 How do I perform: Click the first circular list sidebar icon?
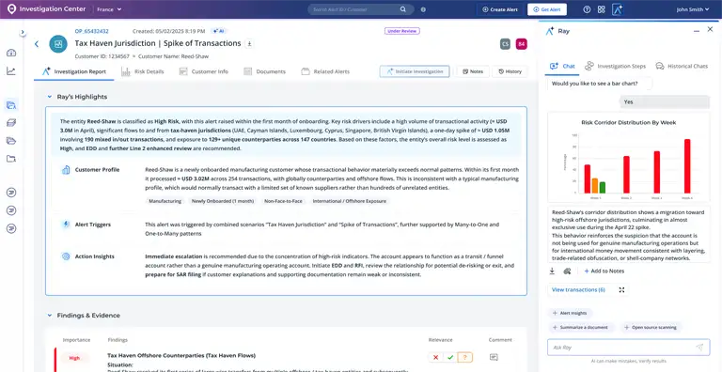click(11, 193)
